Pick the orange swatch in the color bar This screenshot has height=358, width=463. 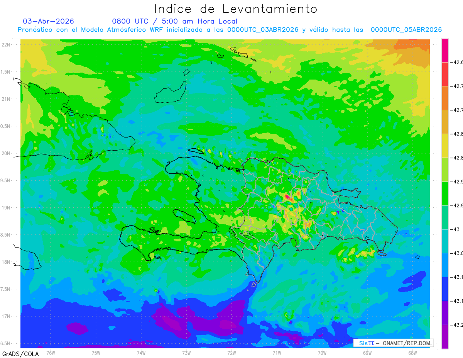click(445, 98)
